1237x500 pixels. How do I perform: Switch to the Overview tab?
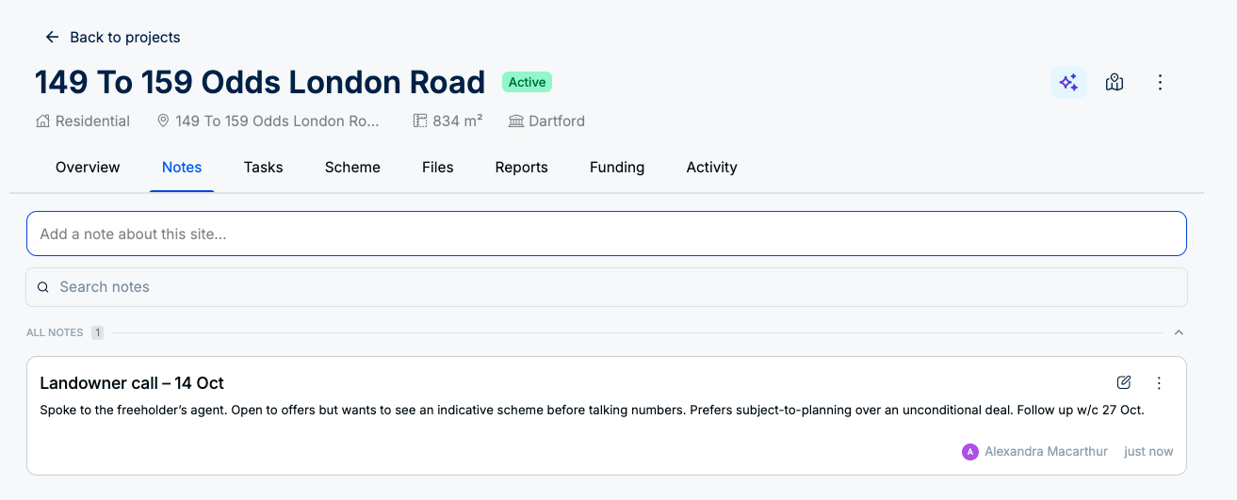click(x=88, y=168)
